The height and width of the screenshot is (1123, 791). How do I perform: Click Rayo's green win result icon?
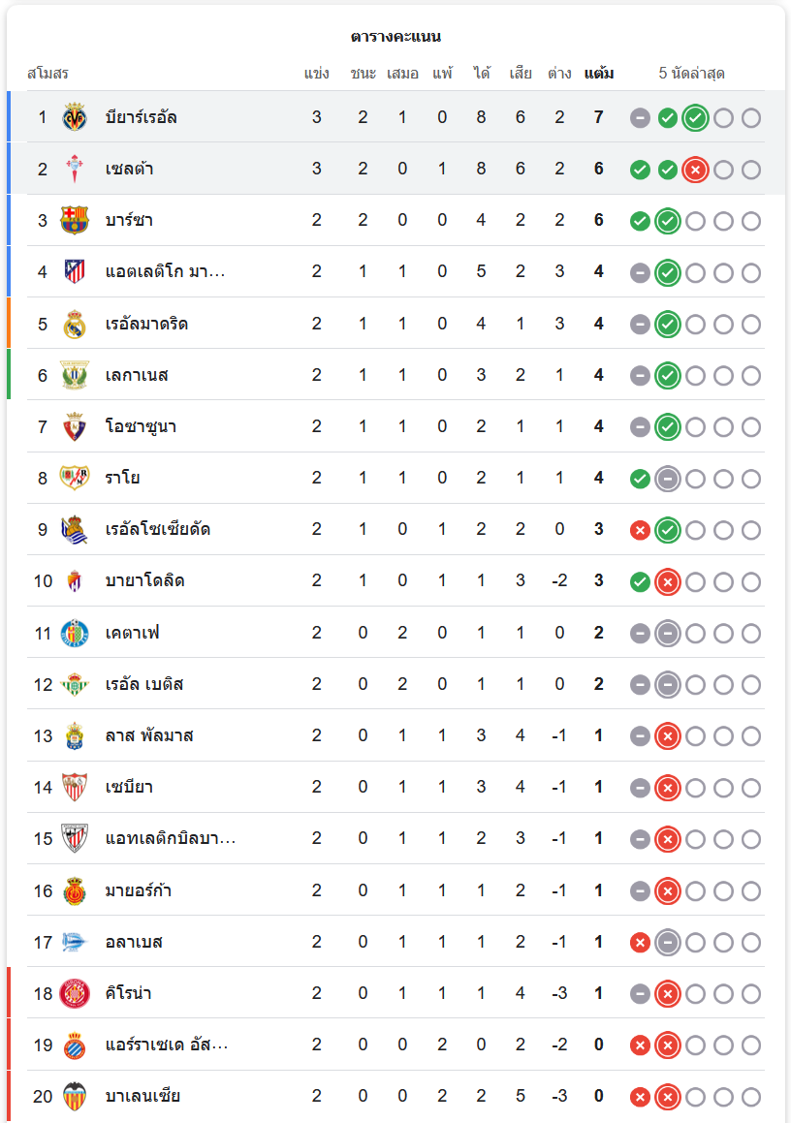[640, 479]
